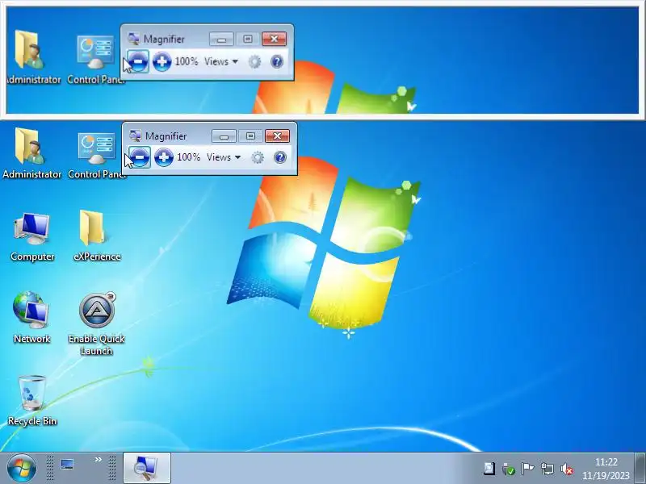Screen dimensions: 646x484
Task: Click the Safely Remove Hardware tray icon
Action: pyautogui.click(x=509, y=469)
